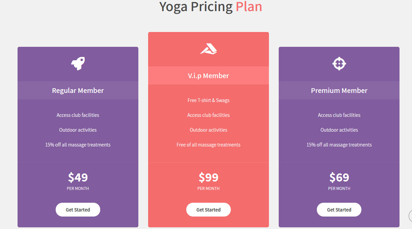Click the $99 price text
Screen dimensions: 412x229
tap(209, 177)
